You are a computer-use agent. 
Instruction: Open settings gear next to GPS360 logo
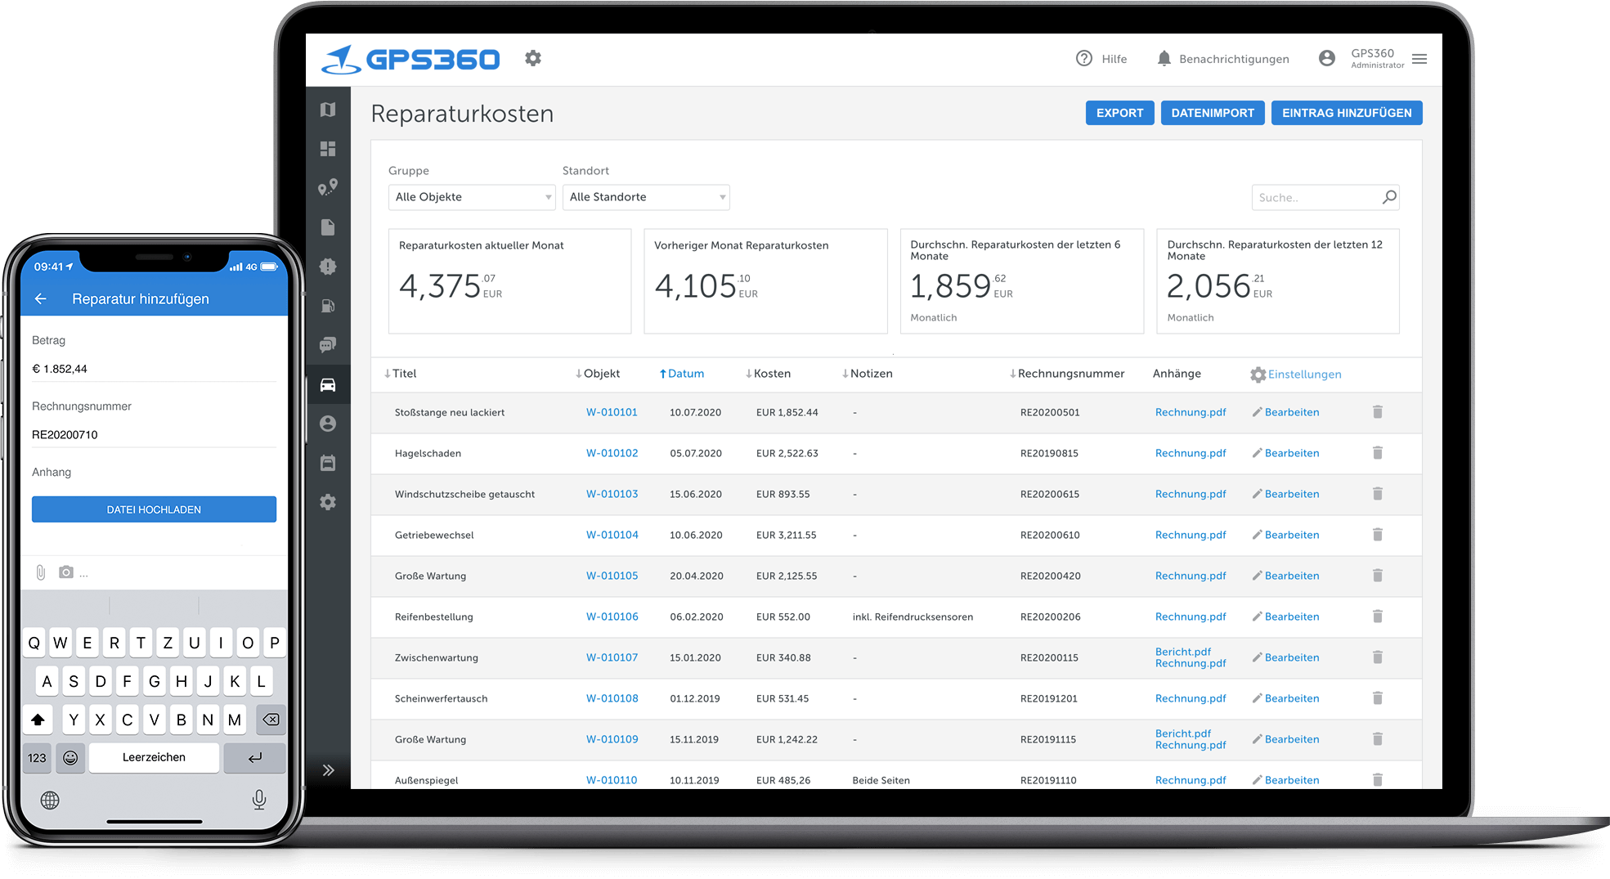click(x=533, y=58)
